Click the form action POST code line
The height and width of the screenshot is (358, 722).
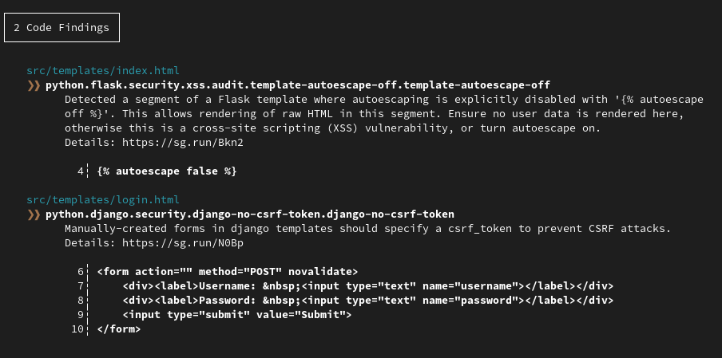(228, 271)
